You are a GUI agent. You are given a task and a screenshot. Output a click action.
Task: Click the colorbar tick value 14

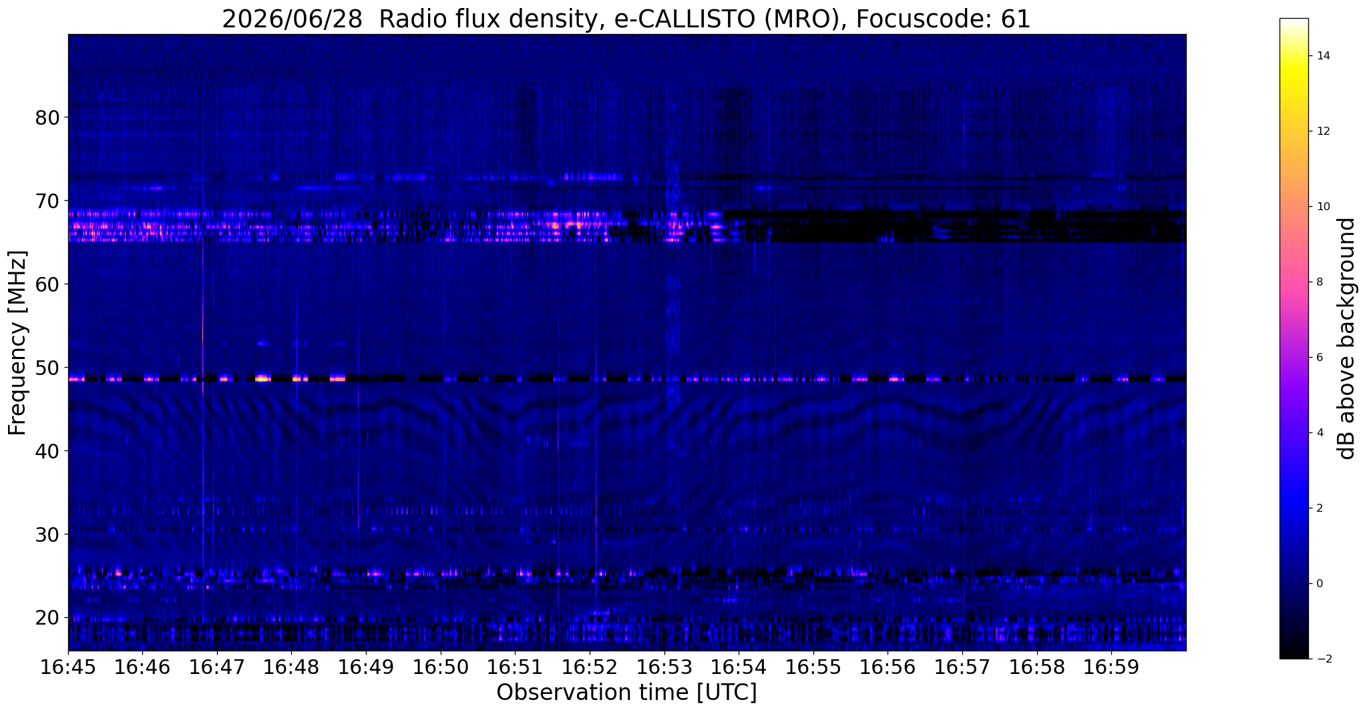point(1323,56)
